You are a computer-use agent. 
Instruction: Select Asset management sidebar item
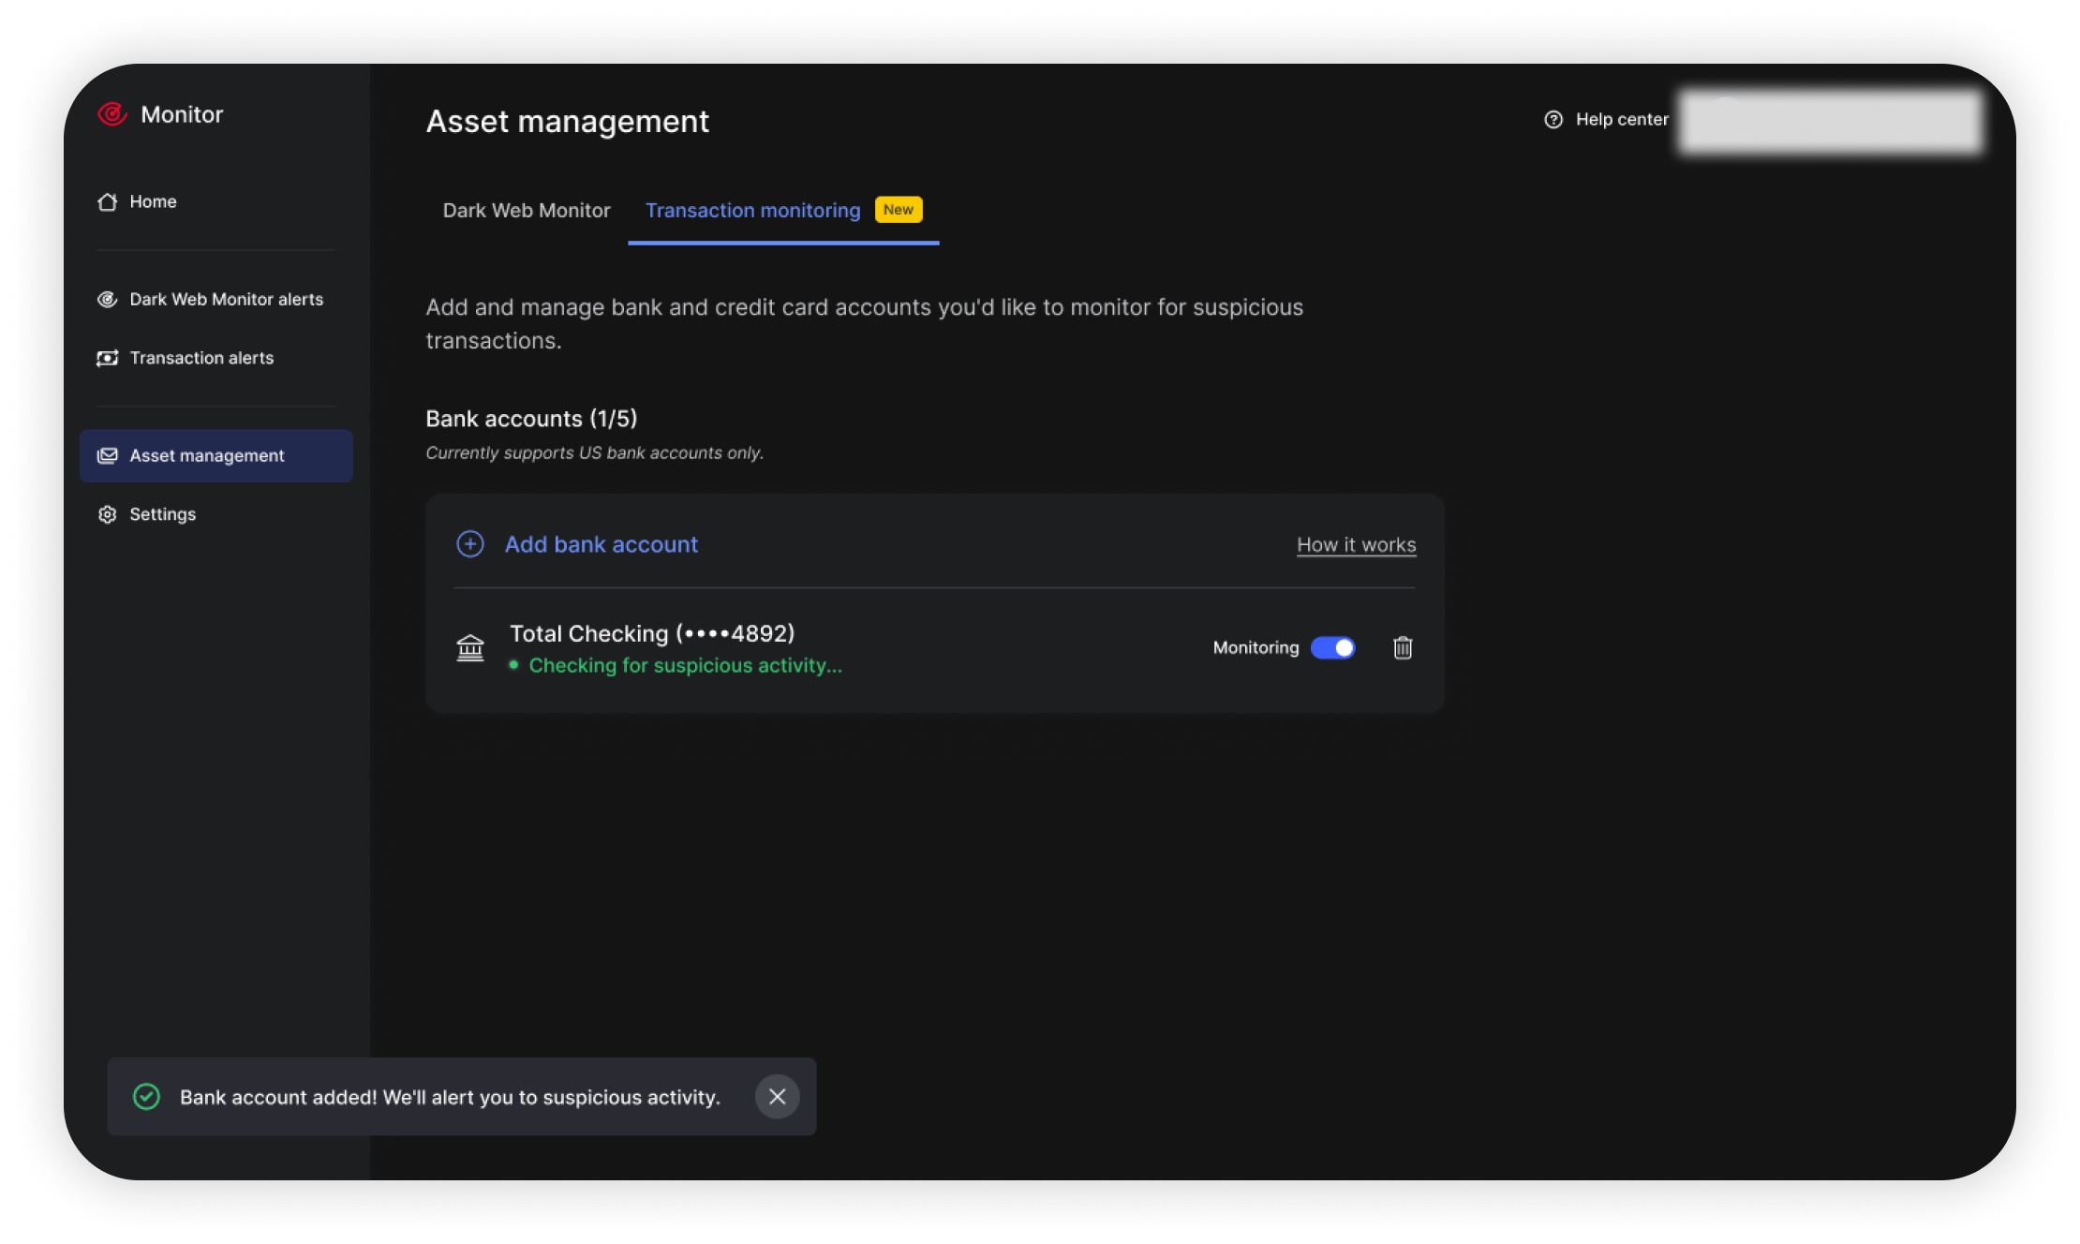[216, 455]
